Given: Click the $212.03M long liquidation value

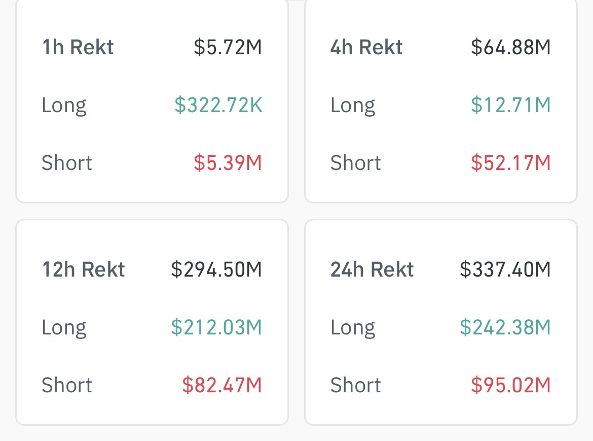Looking at the screenshot, I should point(216,327).
